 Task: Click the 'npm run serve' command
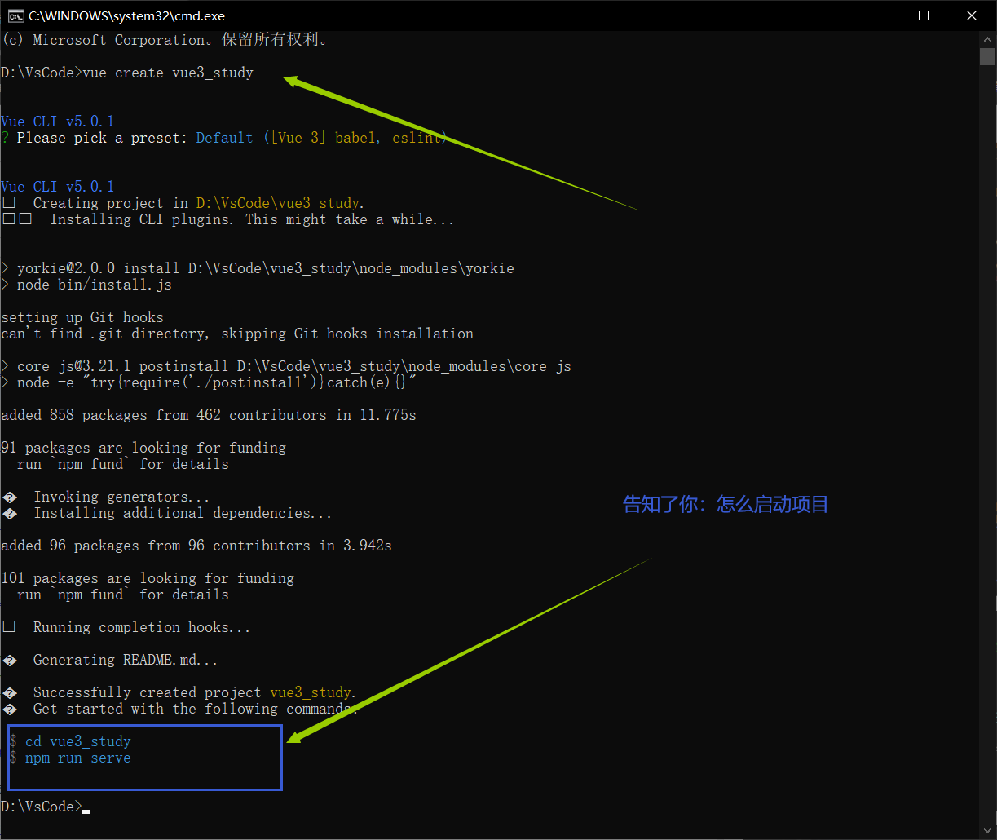pyautogui.click(x=77, y=758)
